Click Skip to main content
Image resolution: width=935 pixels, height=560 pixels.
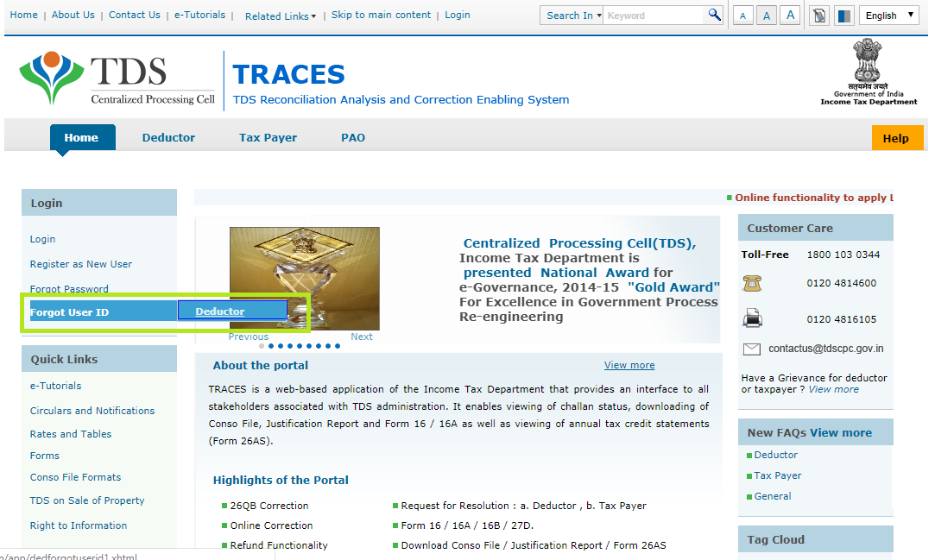381,15
